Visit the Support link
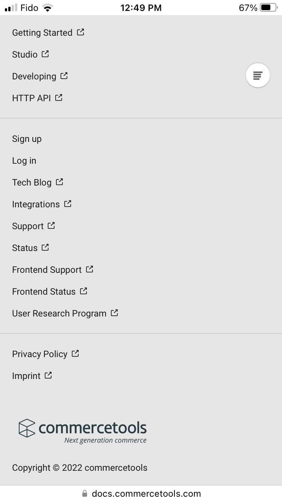The width and height of the screenshot is (282, 502). click(28, 226)
